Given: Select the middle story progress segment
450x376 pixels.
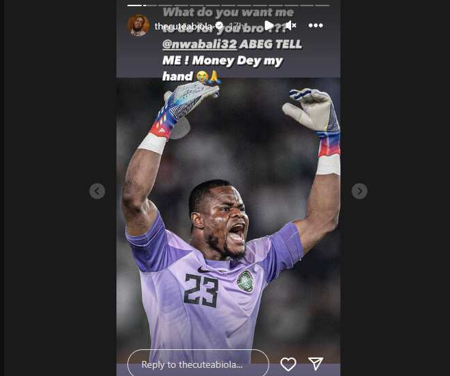Looking at the screenshot, I should 228,5.
